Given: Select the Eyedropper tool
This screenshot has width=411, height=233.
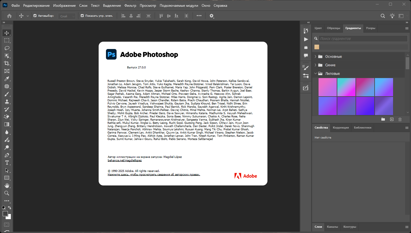Looking at the screenshot, I should (x=7, y=79).
